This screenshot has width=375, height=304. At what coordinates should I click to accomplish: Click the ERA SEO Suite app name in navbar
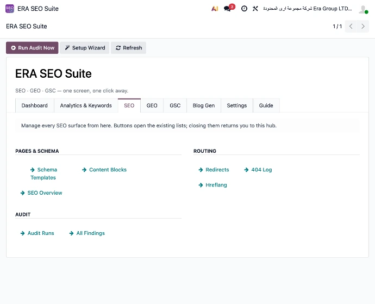tap(38, 9)
